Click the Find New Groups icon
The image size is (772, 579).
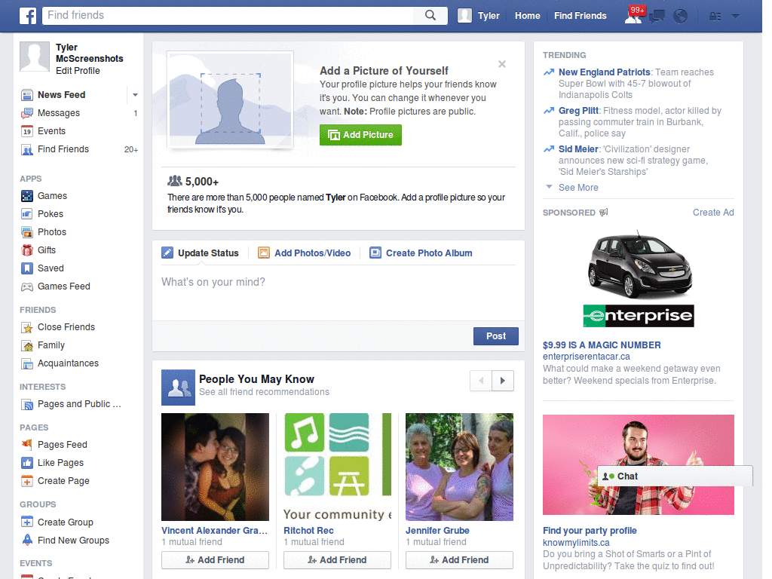27,540
